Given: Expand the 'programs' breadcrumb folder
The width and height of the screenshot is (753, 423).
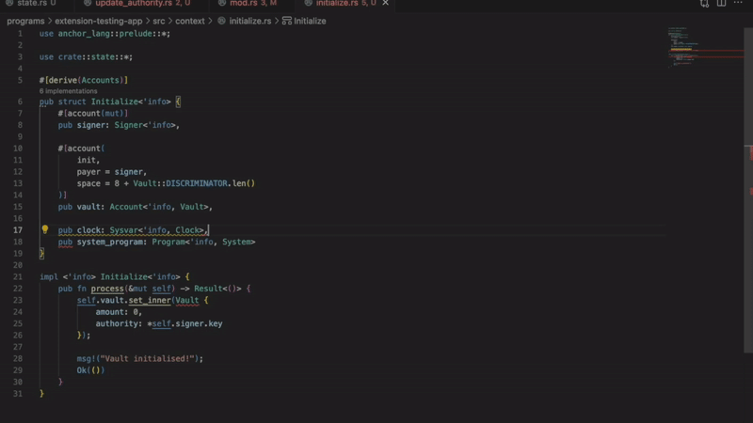Looking at the screenshot, I should pyautogui.click(x=26, y=21).
